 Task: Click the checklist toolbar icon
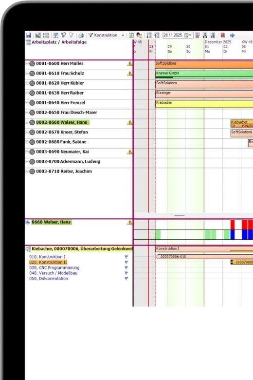pos(56,35)
